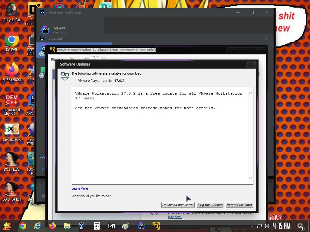Switch to GoLand in the taskbar
Screen dimensions: 310x232
pos(141,226)
